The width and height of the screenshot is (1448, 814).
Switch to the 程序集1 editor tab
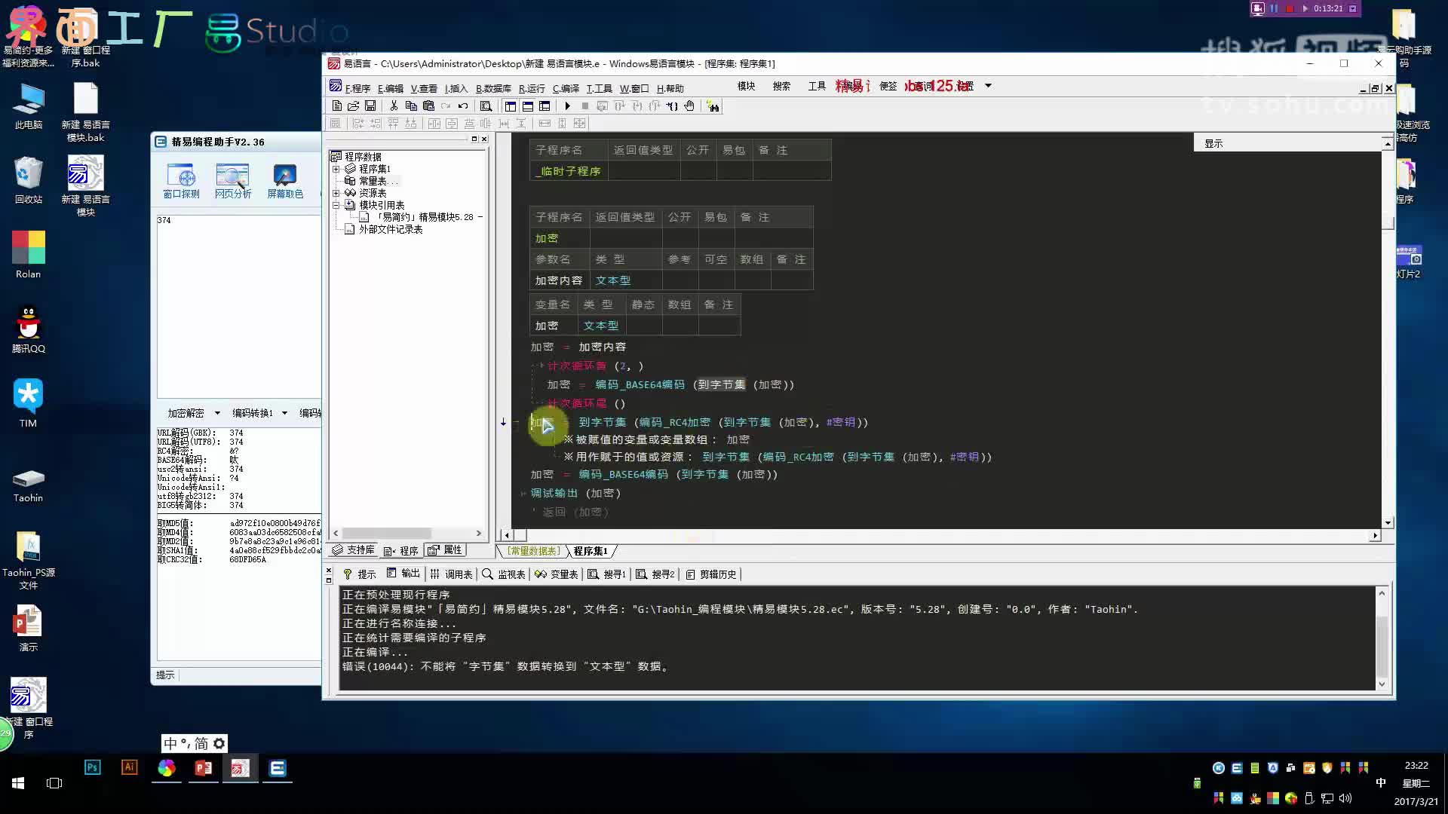591,551
